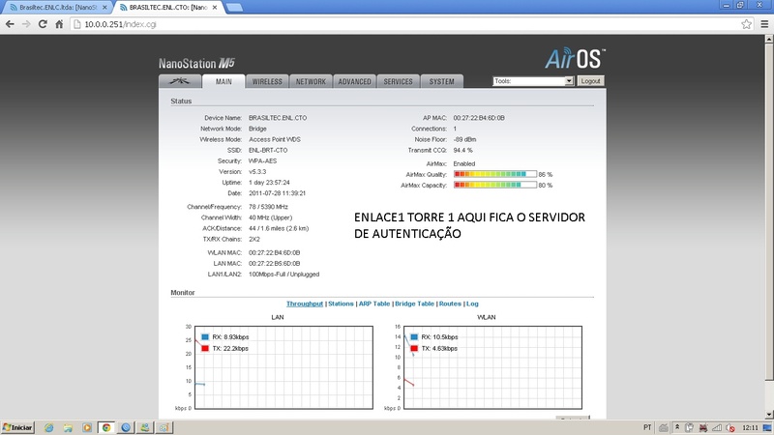Viewport: 774px width, 435px height.
Task: Click the network signal tray icon
Action: point(717,427)
